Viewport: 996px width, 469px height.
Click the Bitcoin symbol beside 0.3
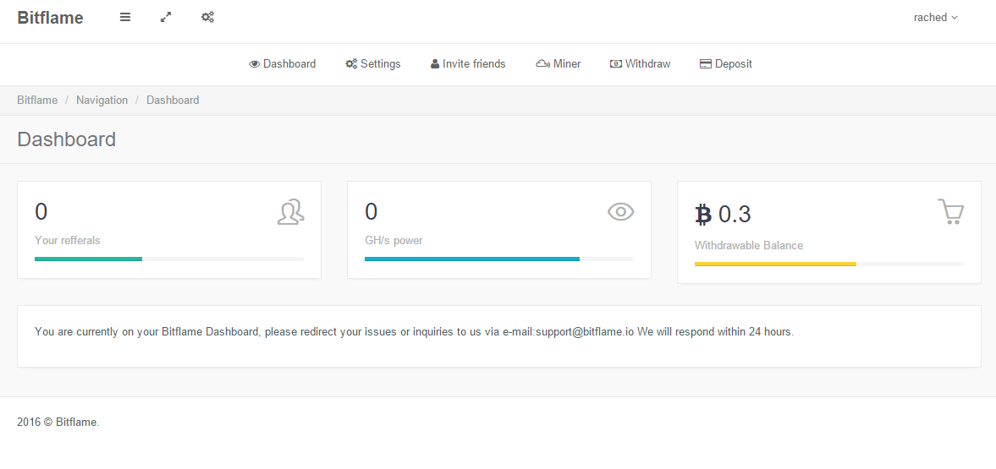(703, 215)
